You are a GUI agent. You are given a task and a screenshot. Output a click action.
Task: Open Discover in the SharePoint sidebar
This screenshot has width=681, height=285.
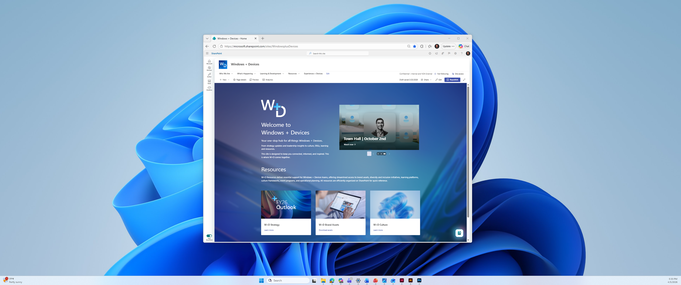point(209,68)
